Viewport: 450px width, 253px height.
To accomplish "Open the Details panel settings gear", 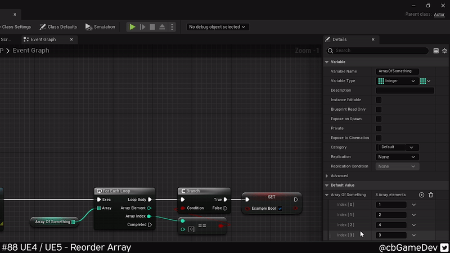I will (444, 51).
